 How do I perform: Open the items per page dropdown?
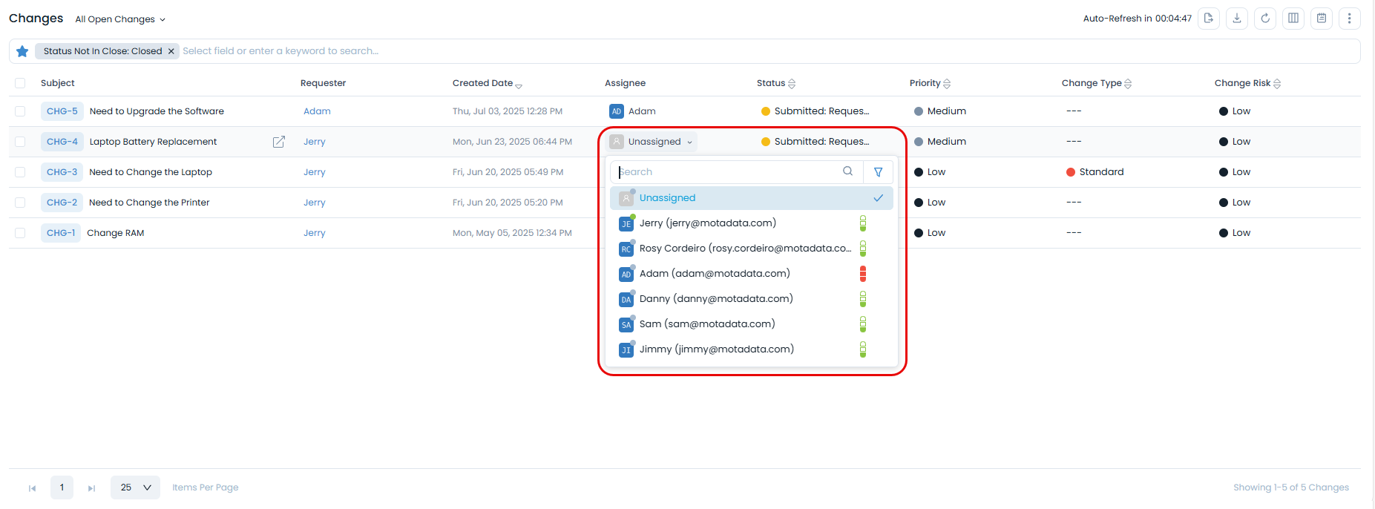(x=135, y=487)
